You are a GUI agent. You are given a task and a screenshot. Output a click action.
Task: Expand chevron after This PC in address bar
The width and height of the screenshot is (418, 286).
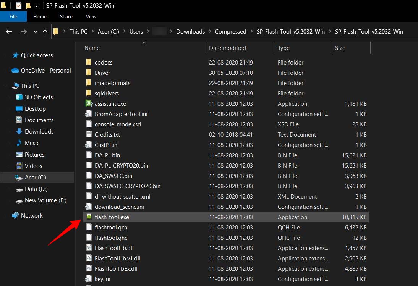point(92,31)
